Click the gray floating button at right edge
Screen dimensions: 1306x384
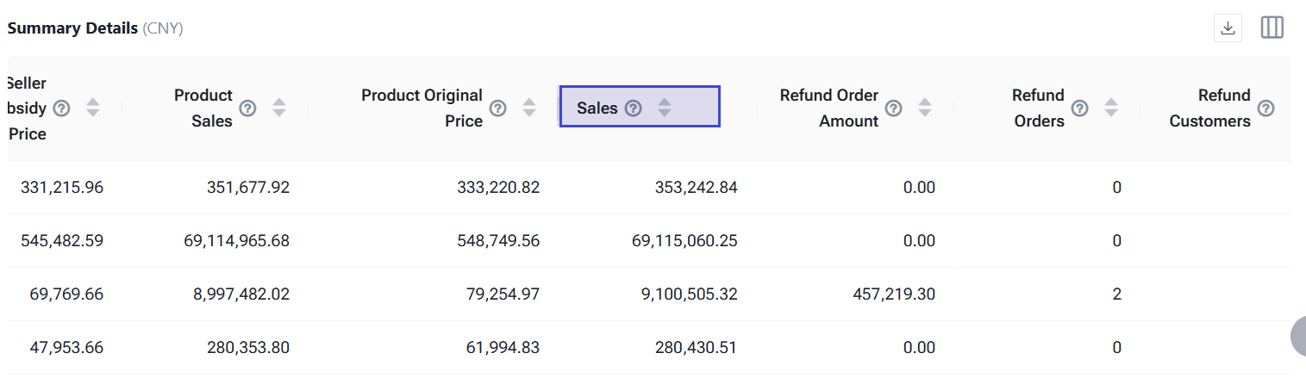1297,336
